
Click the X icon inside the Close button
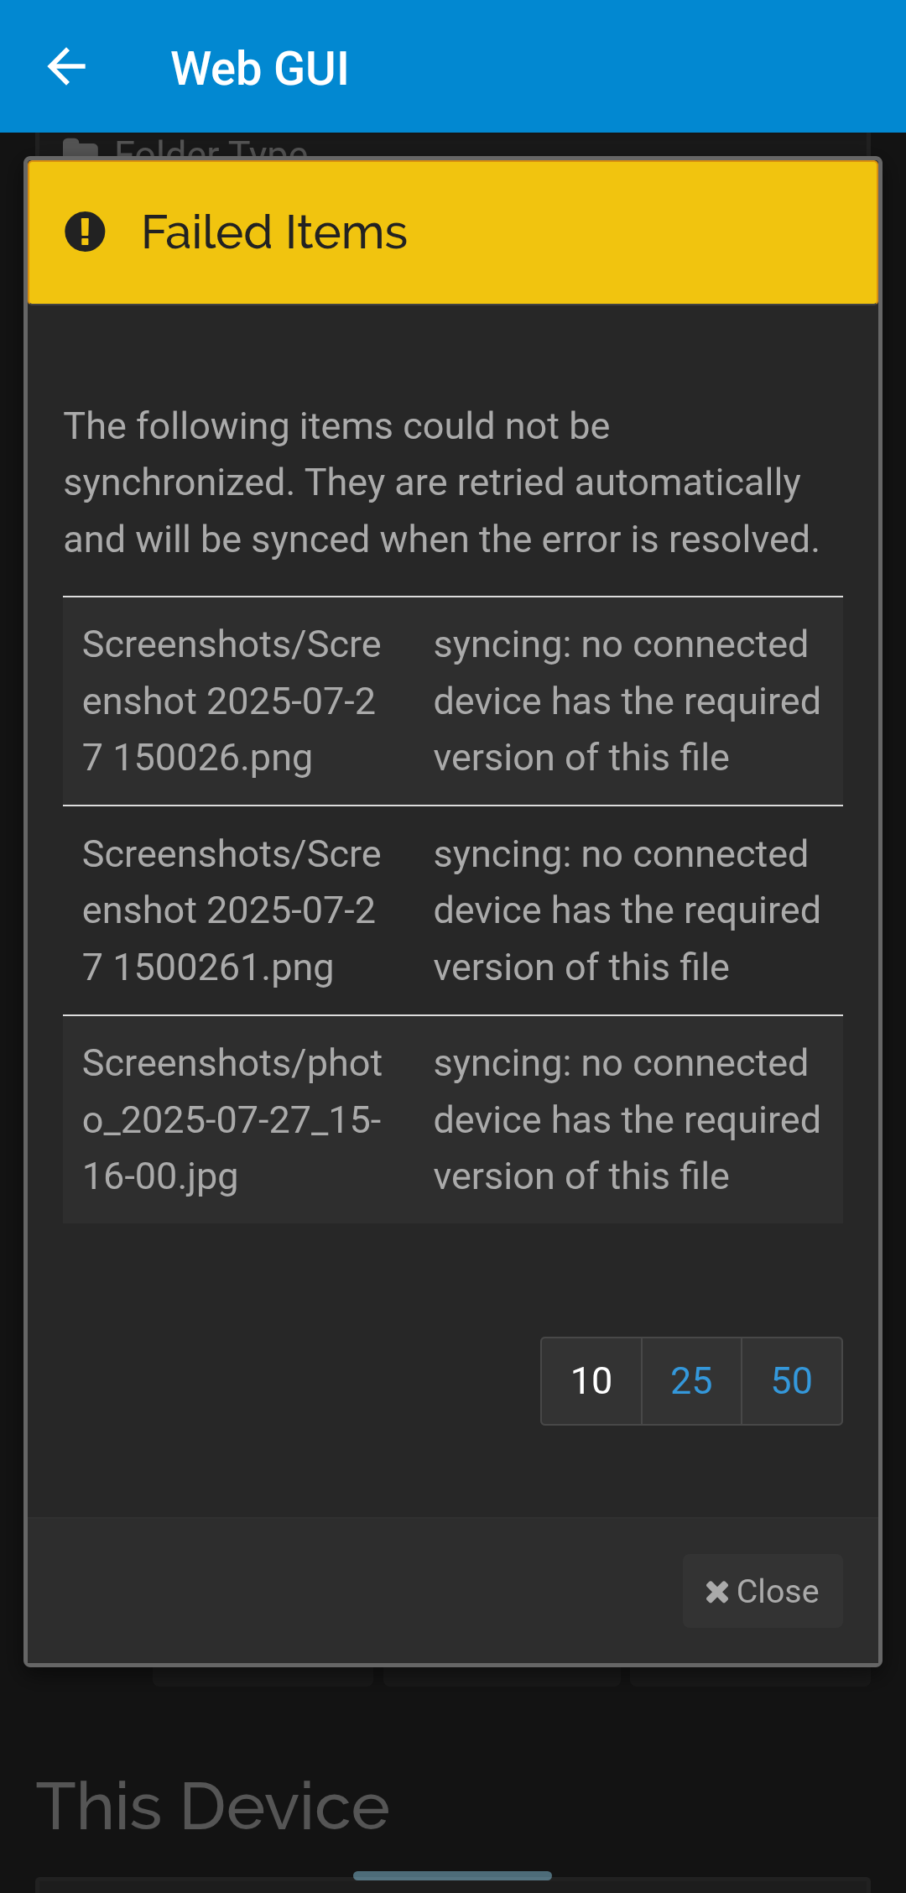(x=717, y=1590)
